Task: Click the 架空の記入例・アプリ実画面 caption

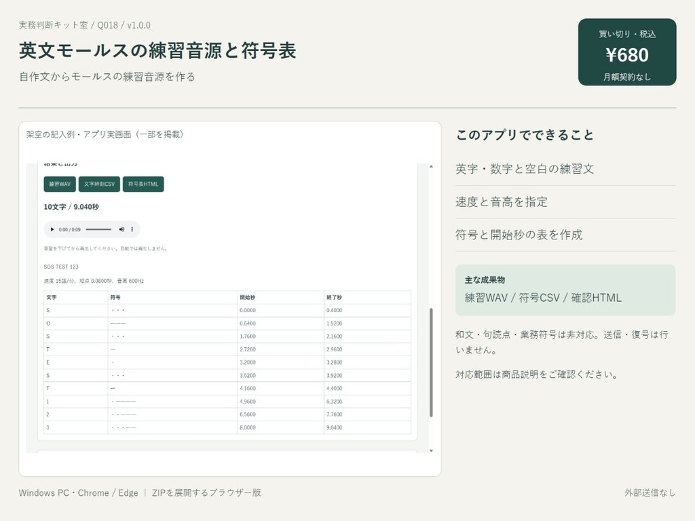Action: (105, 134)
